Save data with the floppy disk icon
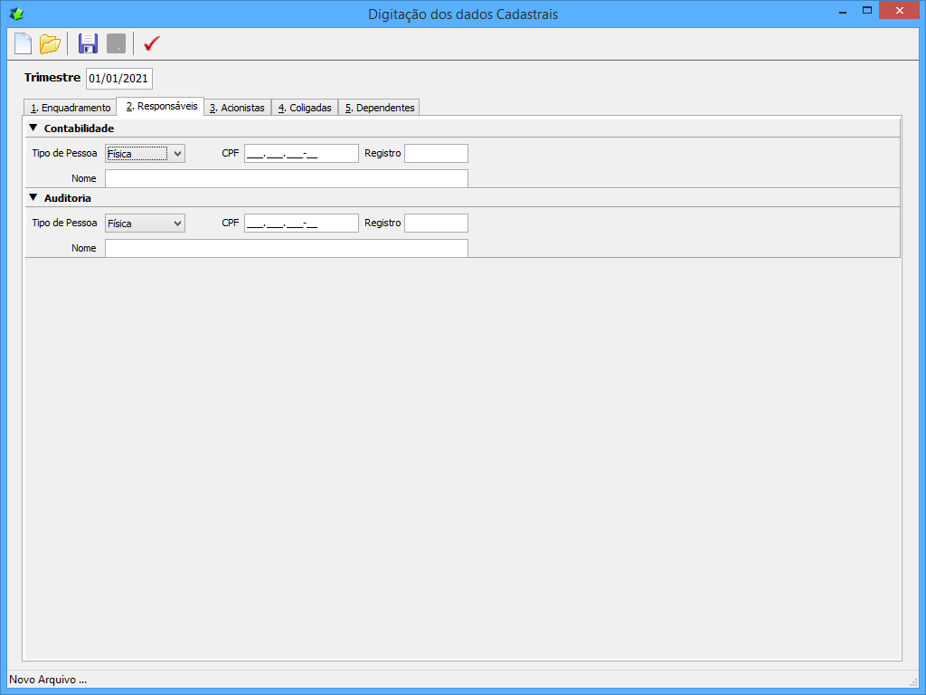 click(88, 43)
